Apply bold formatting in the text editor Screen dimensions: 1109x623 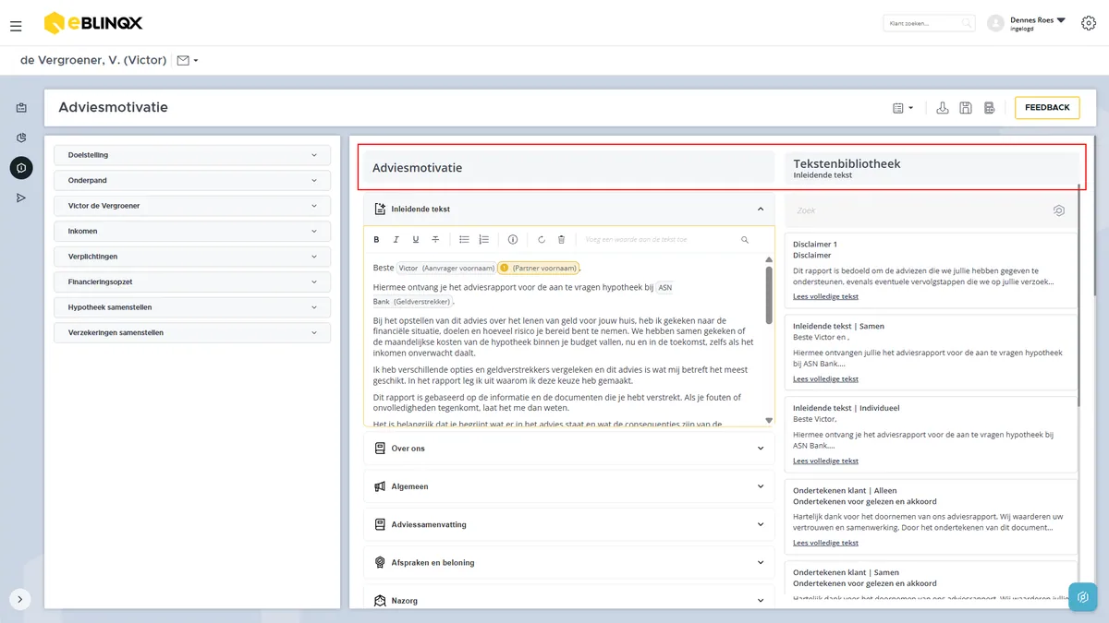pos(376,240)
